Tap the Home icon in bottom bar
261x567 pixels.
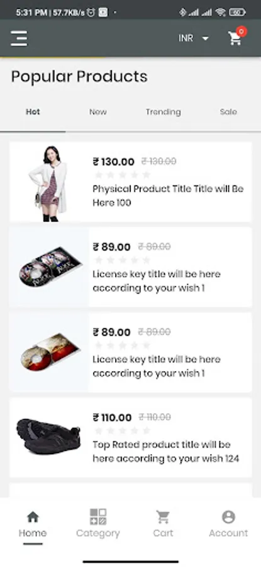click(33, 517)
